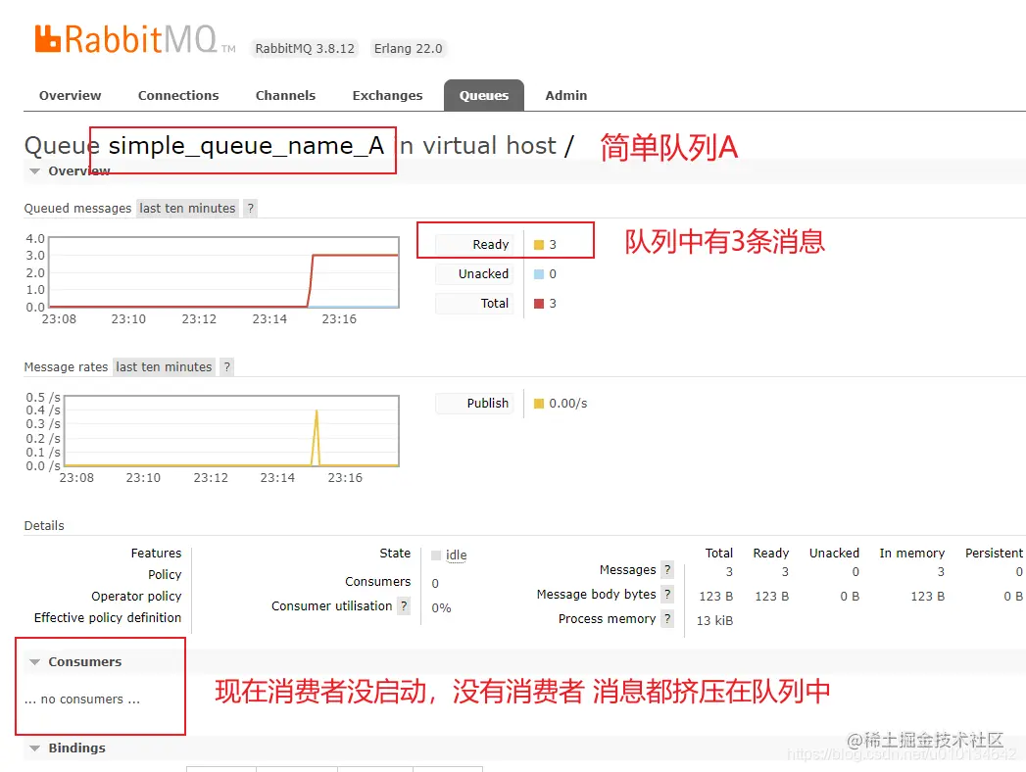Go to the Exchanges tab
This screenshot has width=1026, height=772.
point(387,95)
